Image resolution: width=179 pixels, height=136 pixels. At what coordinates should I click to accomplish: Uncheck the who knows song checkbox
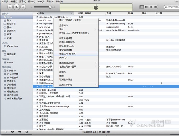tap(37, 27)
